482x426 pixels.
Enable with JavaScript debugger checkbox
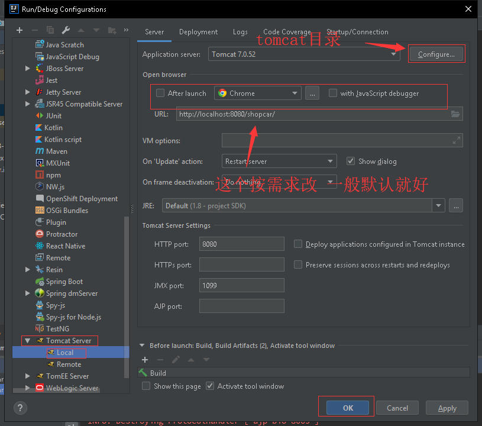click(332, 93)
